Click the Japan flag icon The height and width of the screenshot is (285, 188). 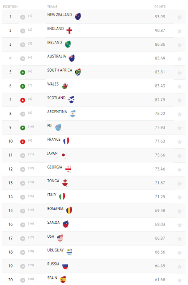point(64,155)
